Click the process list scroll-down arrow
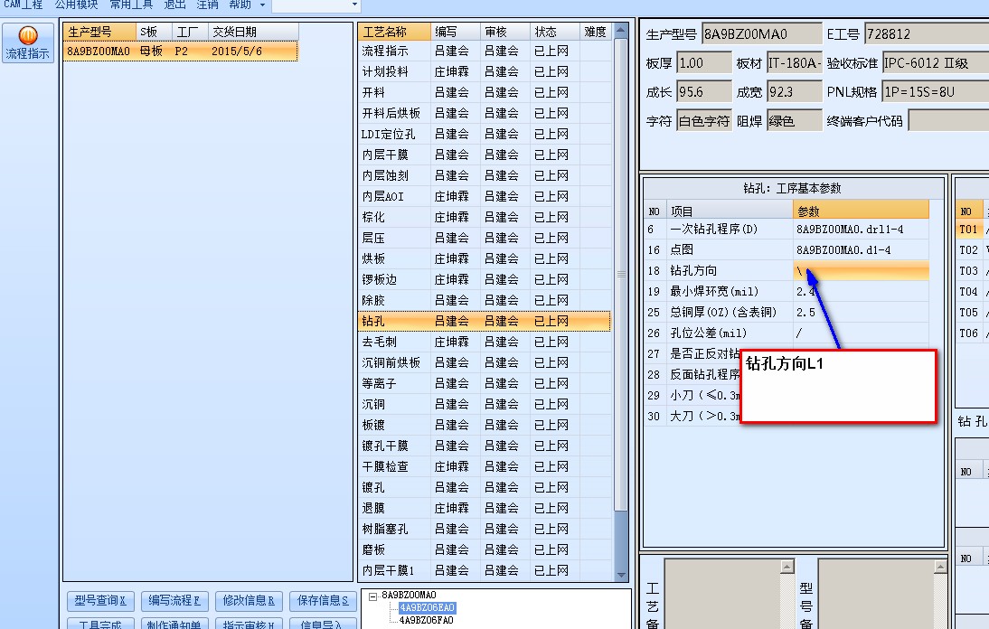 pyautogui.click(x=621, y=575)
